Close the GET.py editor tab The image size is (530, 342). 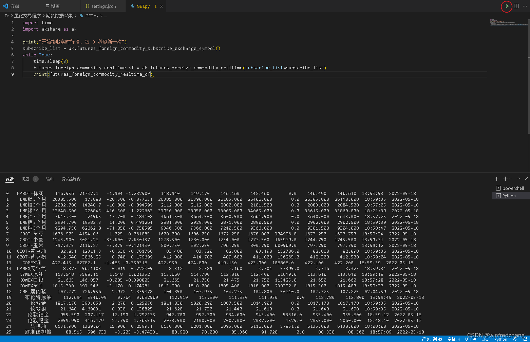[x=162, y=6]
